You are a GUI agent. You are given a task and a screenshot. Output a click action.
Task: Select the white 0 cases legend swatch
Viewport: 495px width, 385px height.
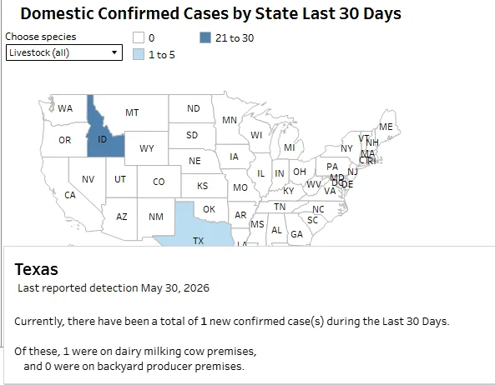[139, 37]
